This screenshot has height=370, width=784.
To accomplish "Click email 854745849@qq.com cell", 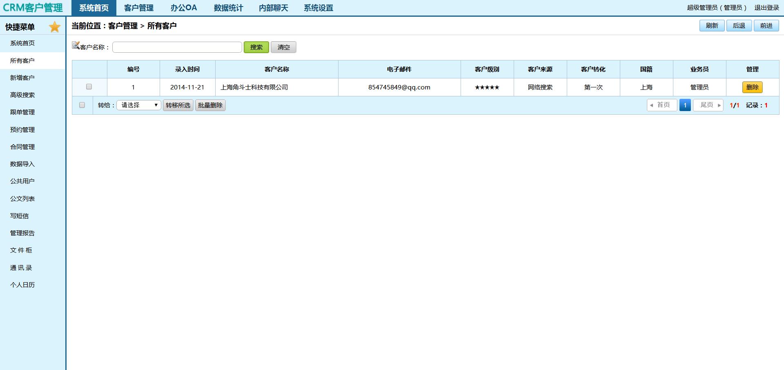I will [399, 87].
